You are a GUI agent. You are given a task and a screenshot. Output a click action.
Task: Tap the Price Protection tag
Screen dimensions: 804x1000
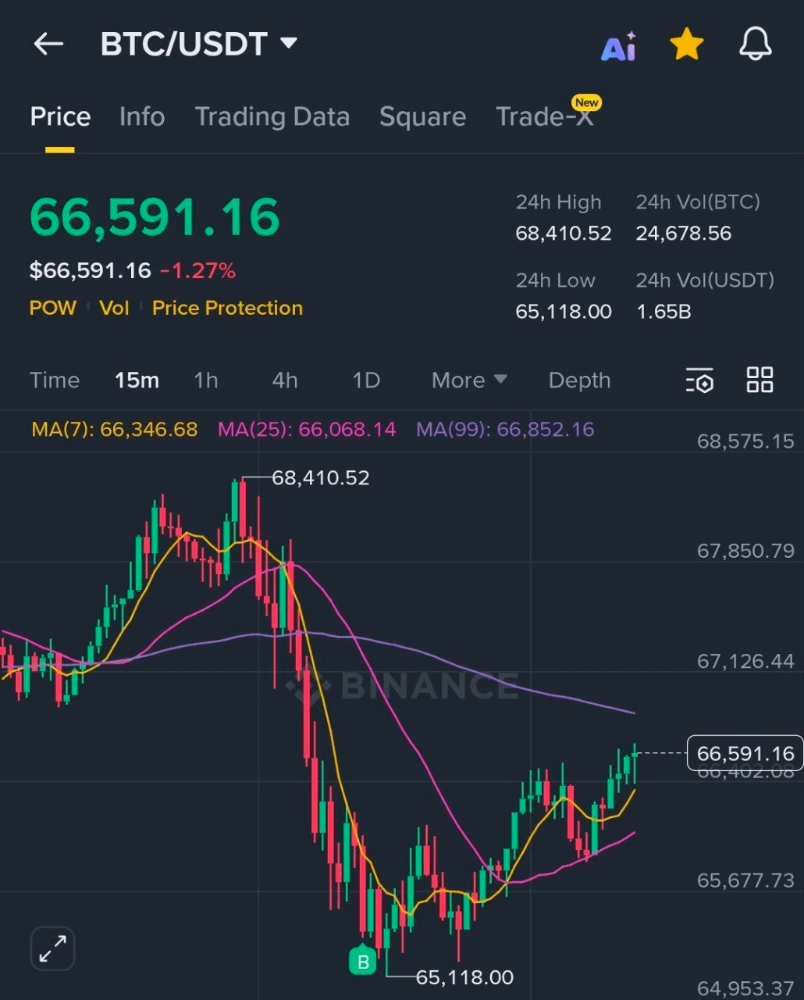click(x=227, y=308)
